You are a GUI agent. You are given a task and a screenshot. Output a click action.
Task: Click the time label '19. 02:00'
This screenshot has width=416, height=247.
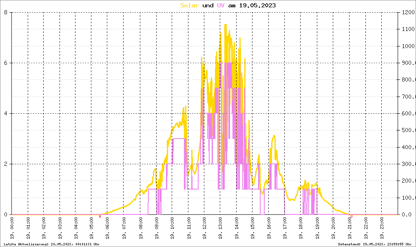tap(44, 228)
